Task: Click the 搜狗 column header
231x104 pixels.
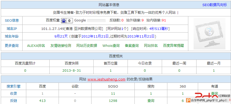Action: click(151, 86)
